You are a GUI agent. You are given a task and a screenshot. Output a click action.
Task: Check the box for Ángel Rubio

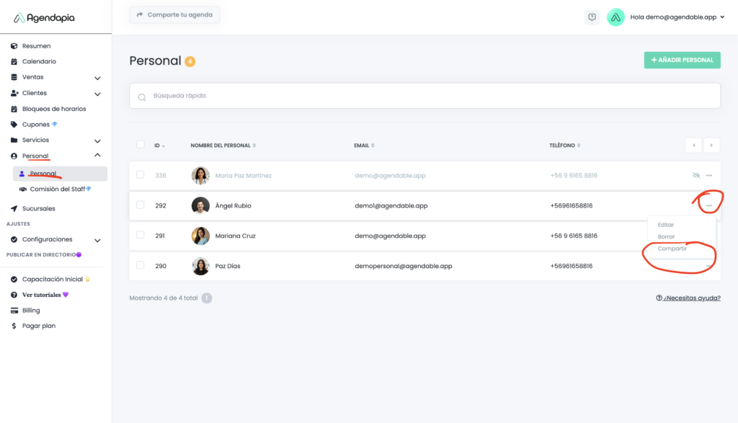pyautogui.click(x=141, y=205)
